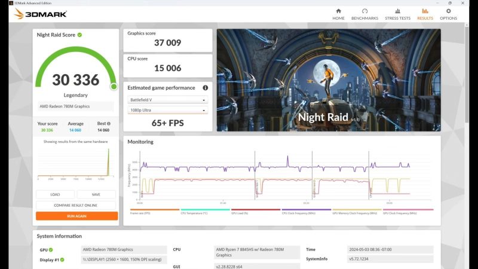Toggle GPU Load (%) legend series
The image size is (478, 269).
coord(255,212)
